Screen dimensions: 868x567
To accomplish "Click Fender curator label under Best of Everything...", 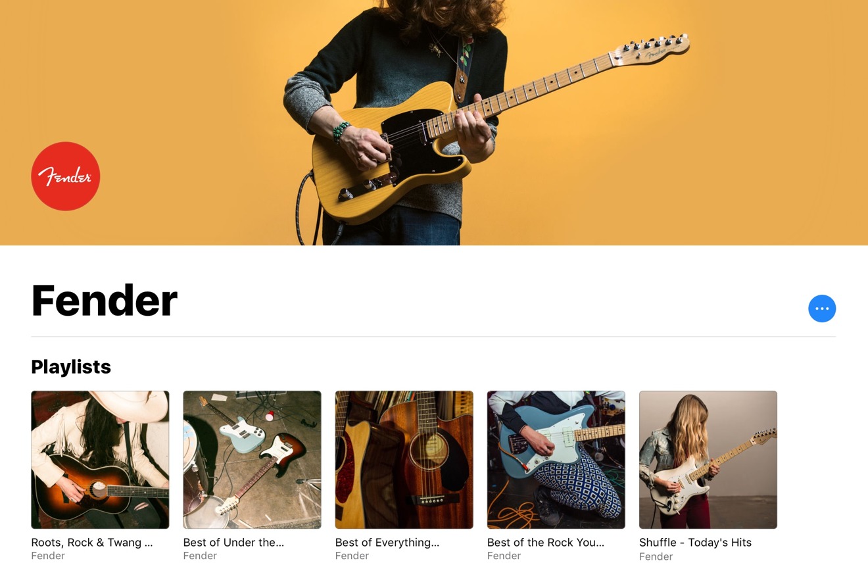I will 352,556.
